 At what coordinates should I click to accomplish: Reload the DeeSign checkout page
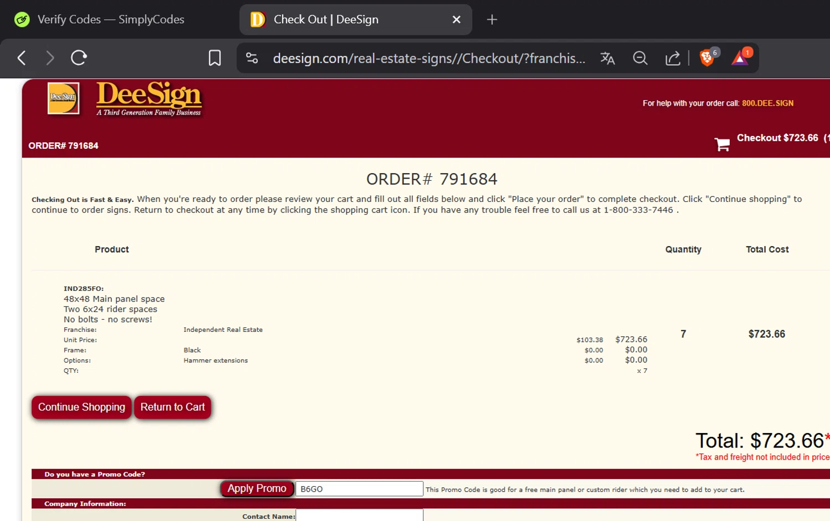pyautogui.click(x=79, y=58)
